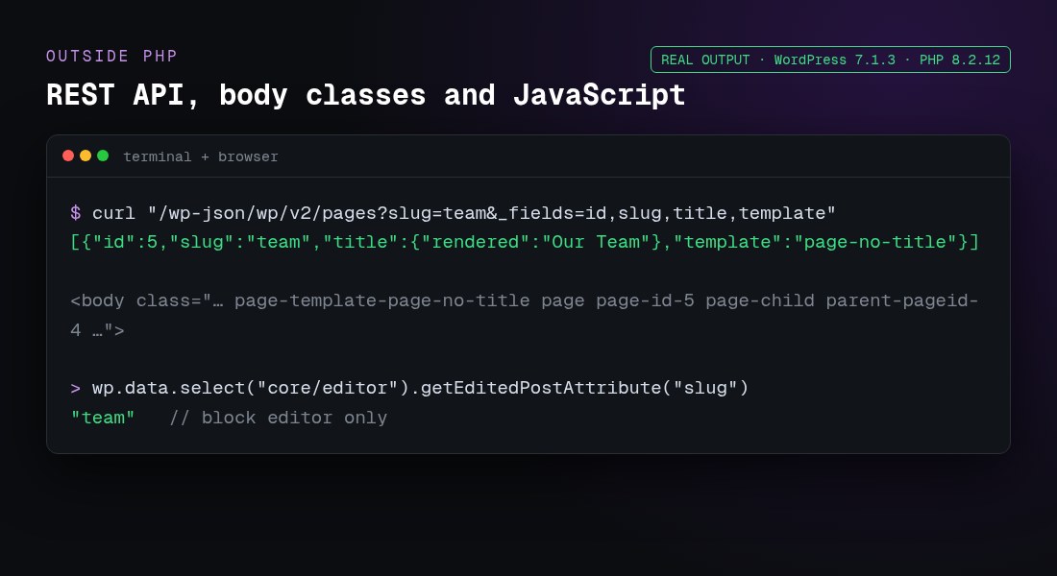Click the green maximize dot in terminal header
This screenshot has height=576, width=1057.
coord(103,156)
